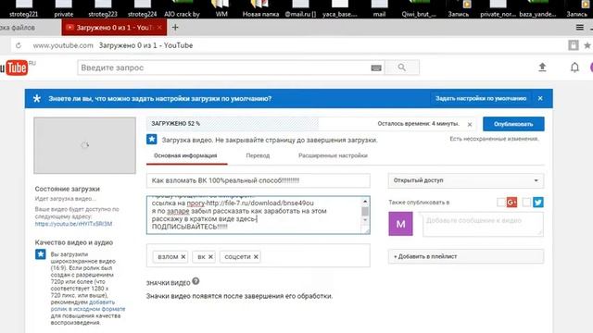Open the youtu.be video link
593x333 pixels.
coord(73,224)
